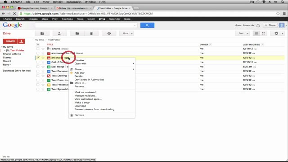Open the More menu in Google bar
The width and height of the screenshot is (288, 162).
pos(128,19)
